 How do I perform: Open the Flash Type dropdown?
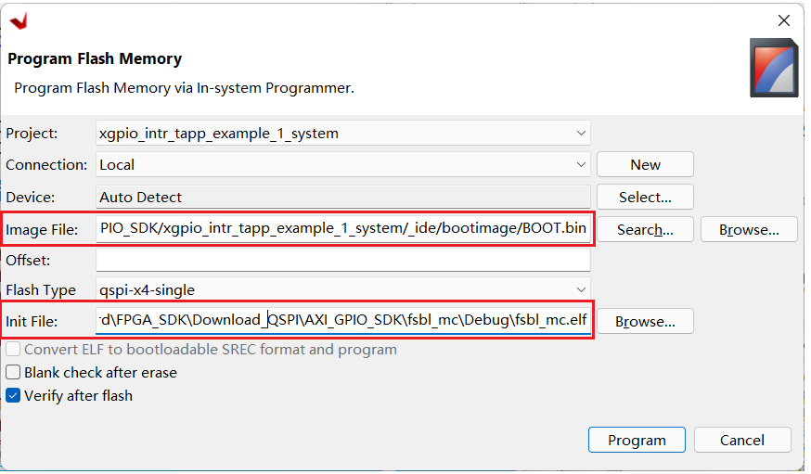pos(580,289)
